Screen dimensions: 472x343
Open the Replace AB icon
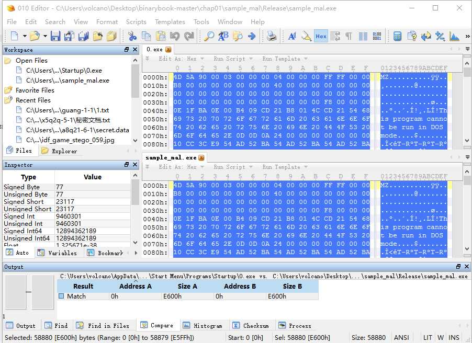[223, 37]
